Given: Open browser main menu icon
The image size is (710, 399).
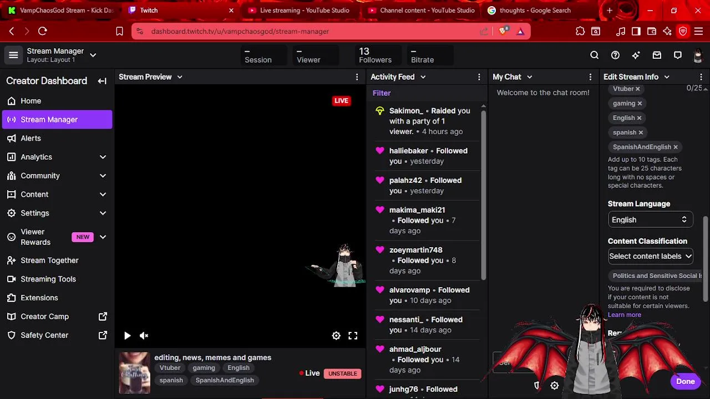Looking at the screenshot, I should click(698, 31).
